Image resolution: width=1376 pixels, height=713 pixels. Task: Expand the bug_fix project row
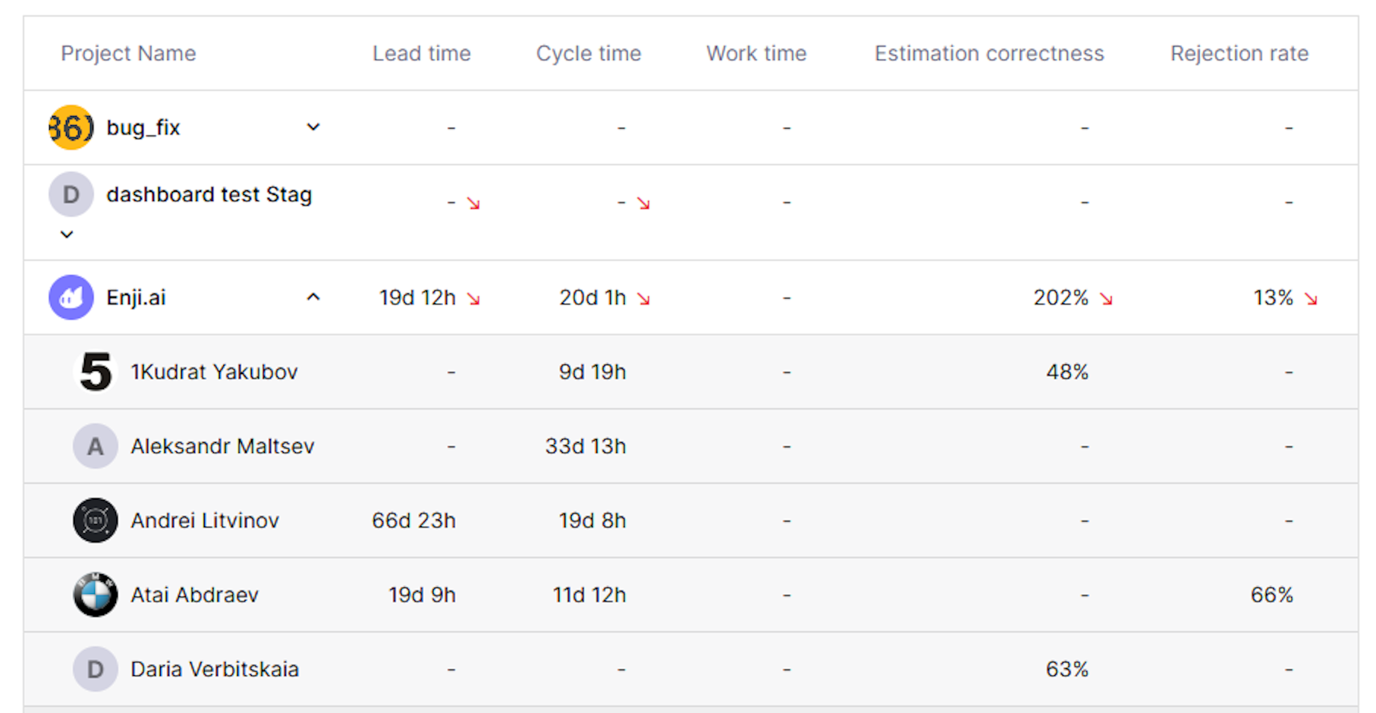pos(313,127)
